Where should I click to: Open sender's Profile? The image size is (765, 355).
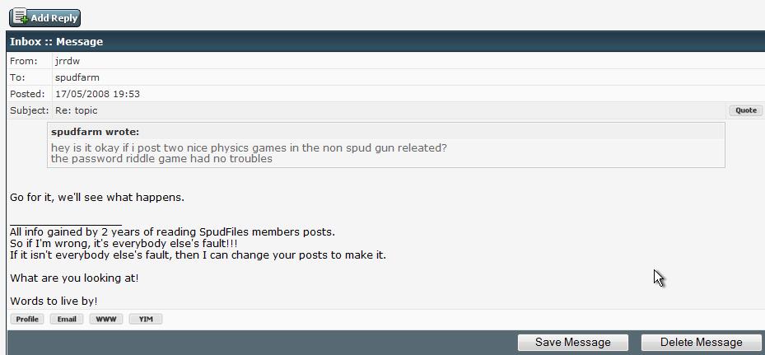pos(27,319)
